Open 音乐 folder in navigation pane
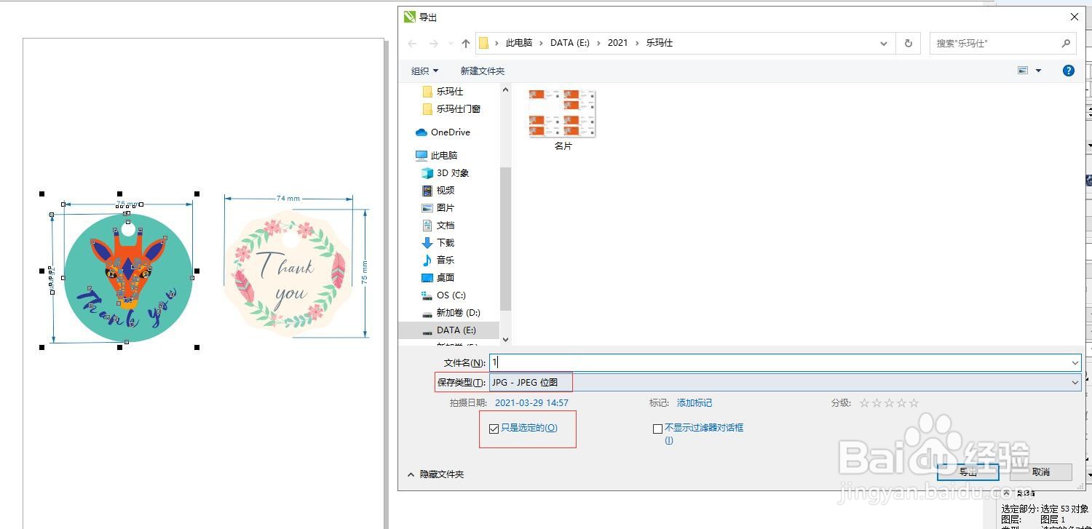Image resolution: width=1092 pixels, height=529 pixels. coord(438,260)
